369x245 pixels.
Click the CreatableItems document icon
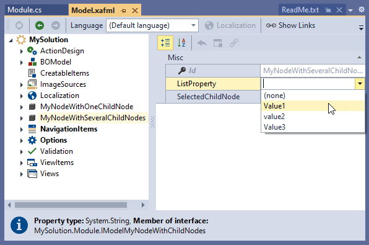[32, 73]
